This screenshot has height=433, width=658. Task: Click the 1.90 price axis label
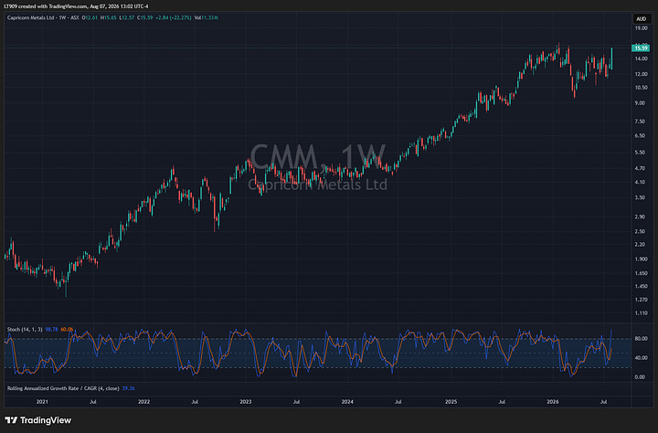pyautogui.click(x=641, y=259)
